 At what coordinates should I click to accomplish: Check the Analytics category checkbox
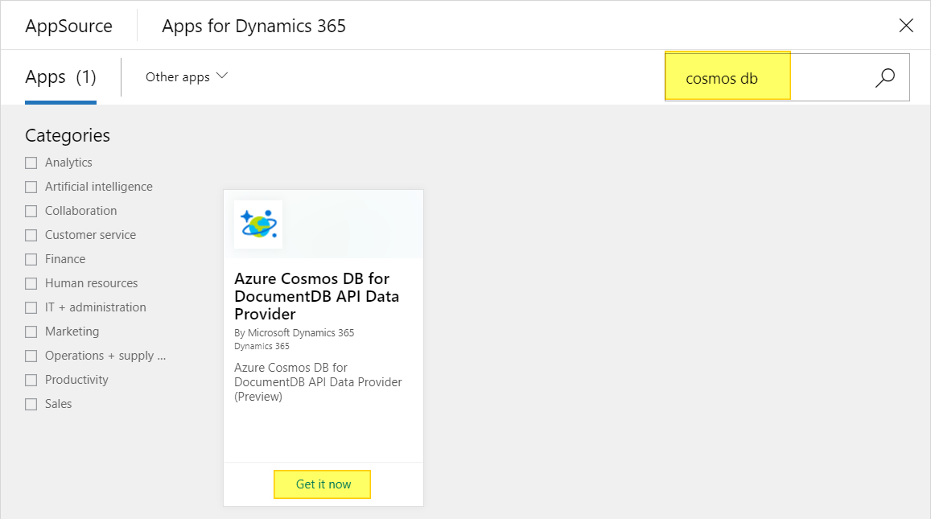pyautogui.click(x=31, y=163)
